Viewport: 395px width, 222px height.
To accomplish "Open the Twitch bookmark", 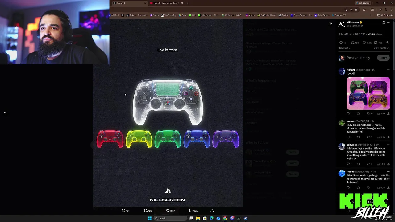I will pos(155,15).
